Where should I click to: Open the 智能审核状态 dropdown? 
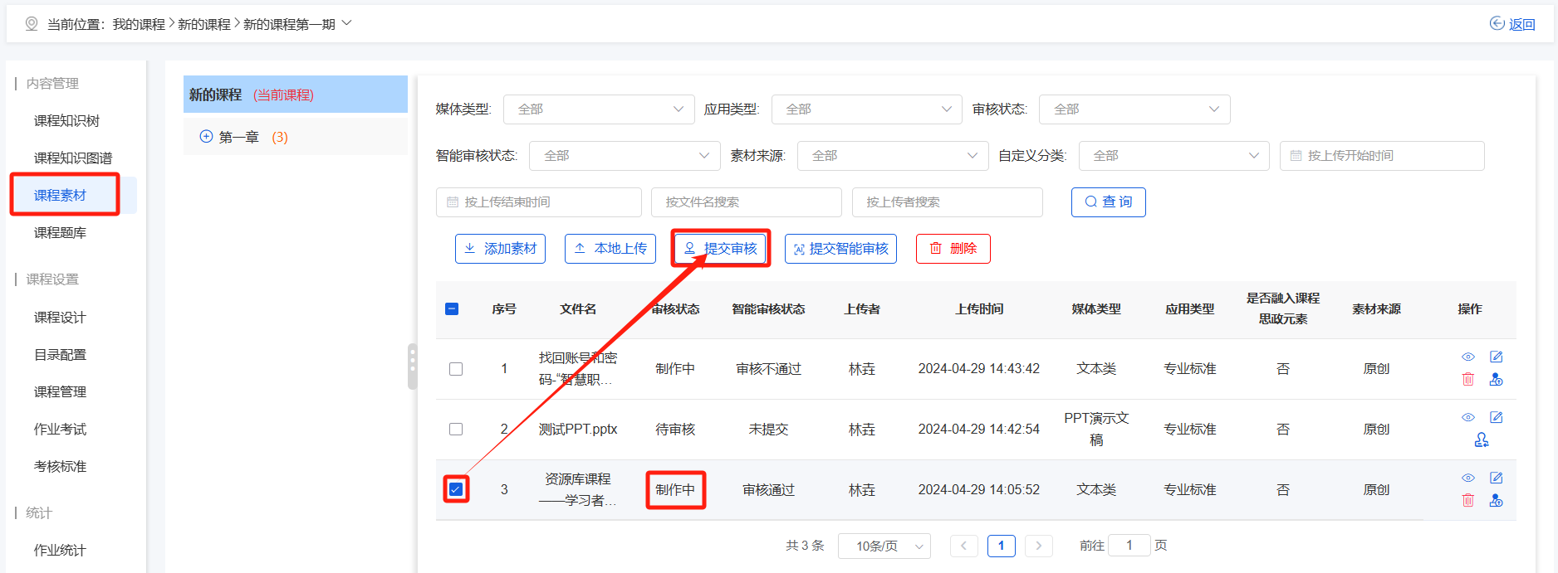tap(625, 156)
